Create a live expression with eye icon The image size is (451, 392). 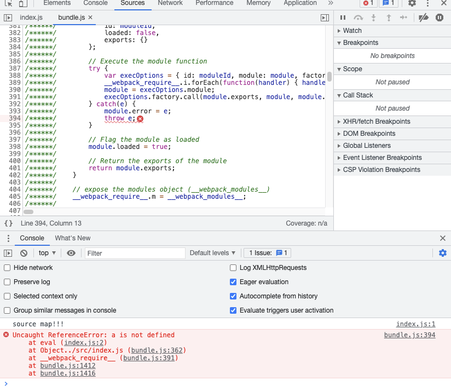click(x=71, y=253)
